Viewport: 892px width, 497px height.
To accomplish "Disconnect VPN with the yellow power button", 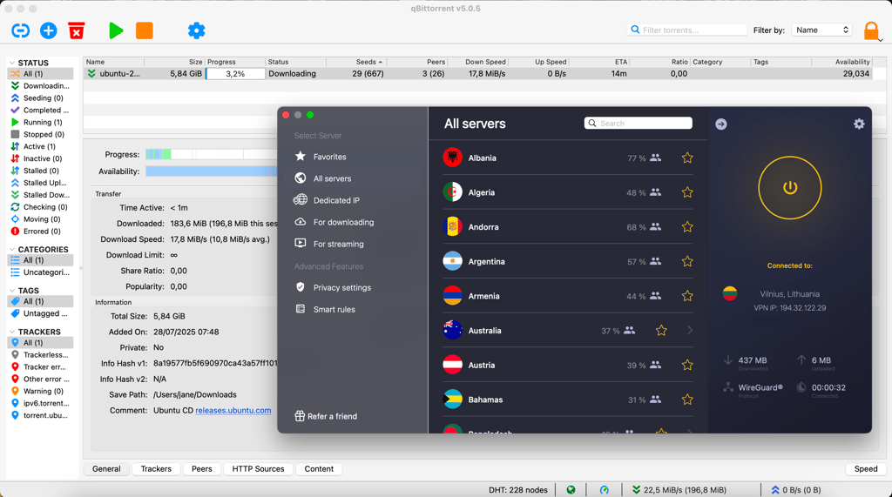I will pos(789,188).
